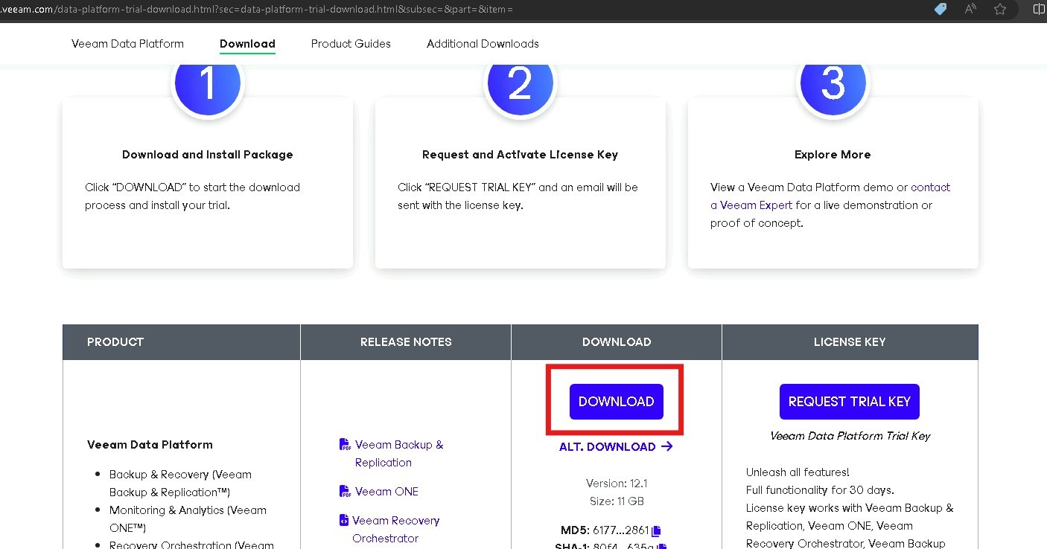
Task: Open the Veeam Data Platform tab
Action: [127, 44]
